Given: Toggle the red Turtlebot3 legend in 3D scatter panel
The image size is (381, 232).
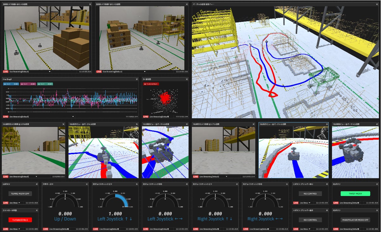Looking at the screenshot, I should click(x=151, y=84).
